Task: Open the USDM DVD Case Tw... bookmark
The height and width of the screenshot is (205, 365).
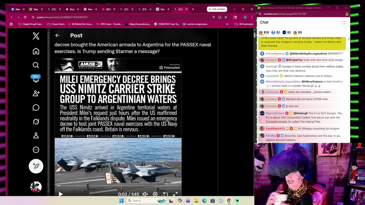Action: [167, 24]
